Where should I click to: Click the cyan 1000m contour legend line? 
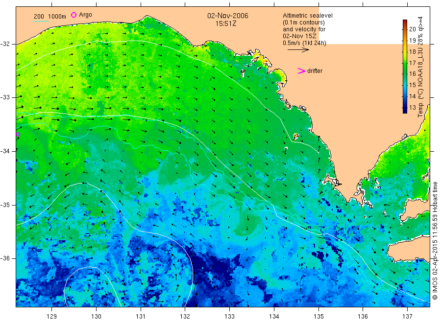(x=41, y=21)
